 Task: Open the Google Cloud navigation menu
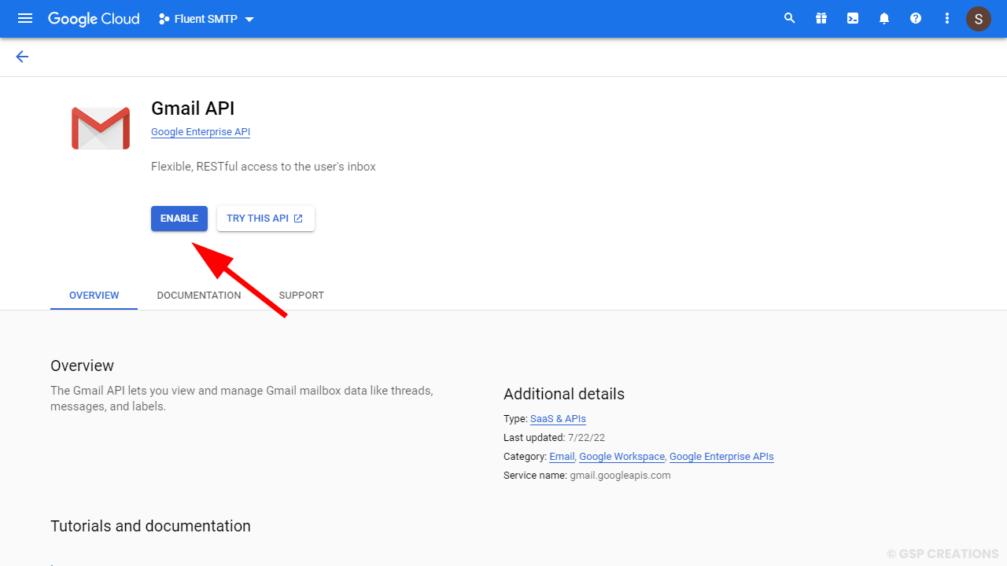(x=24, y=18)
